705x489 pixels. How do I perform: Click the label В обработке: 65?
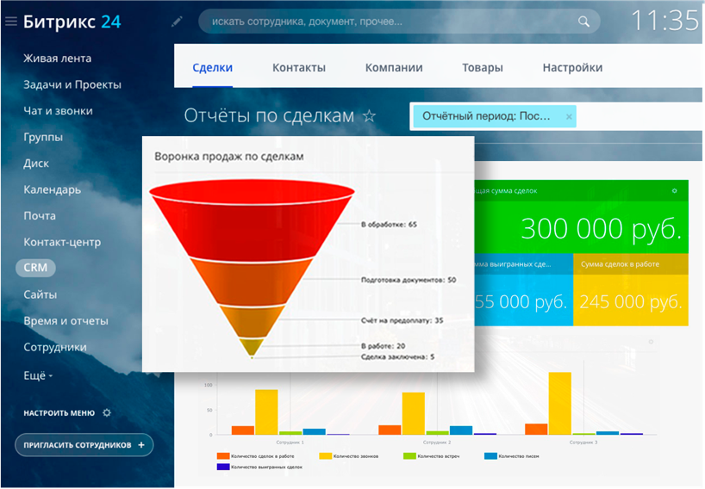(389, 225)
